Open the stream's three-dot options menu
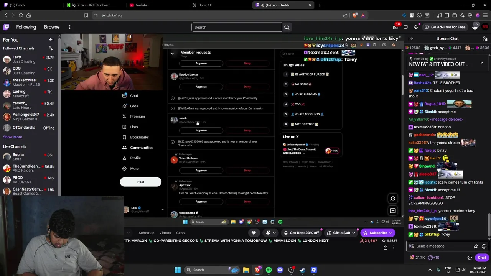Screen dimensions: 491x276 pos(394,248)
